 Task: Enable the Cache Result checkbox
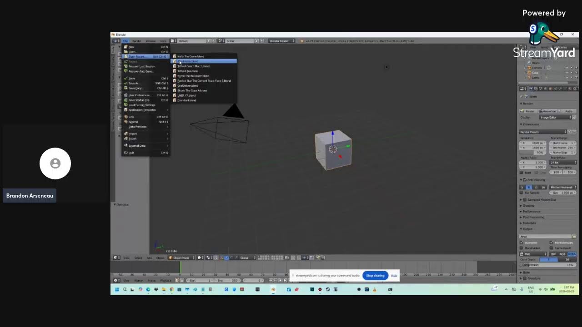551,248
